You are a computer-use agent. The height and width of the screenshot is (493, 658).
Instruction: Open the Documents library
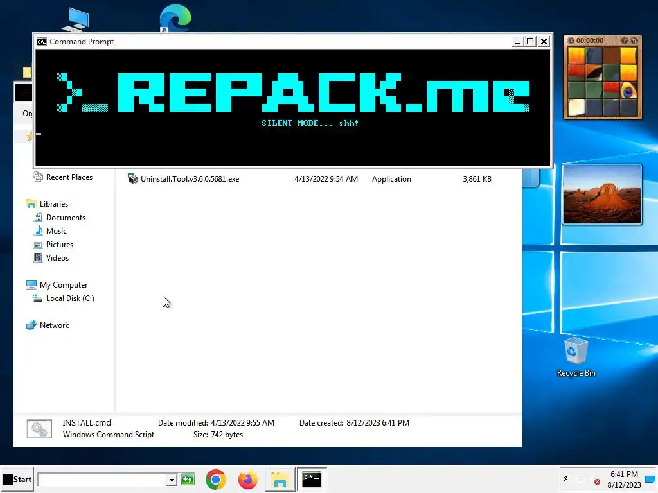pos(60,217)
